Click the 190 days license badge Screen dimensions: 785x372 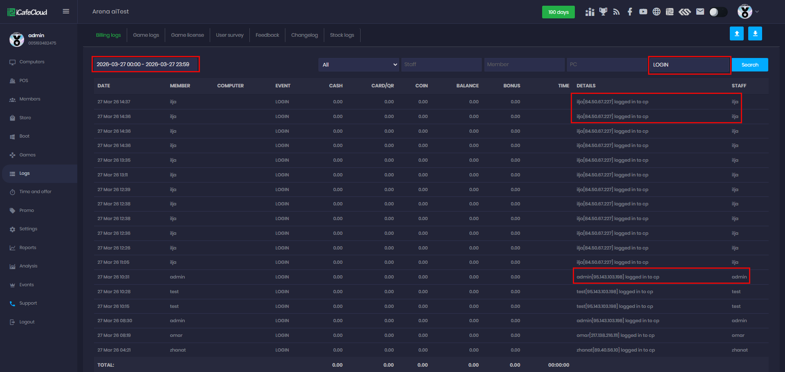pyautogui.click(x=558, y=12)
